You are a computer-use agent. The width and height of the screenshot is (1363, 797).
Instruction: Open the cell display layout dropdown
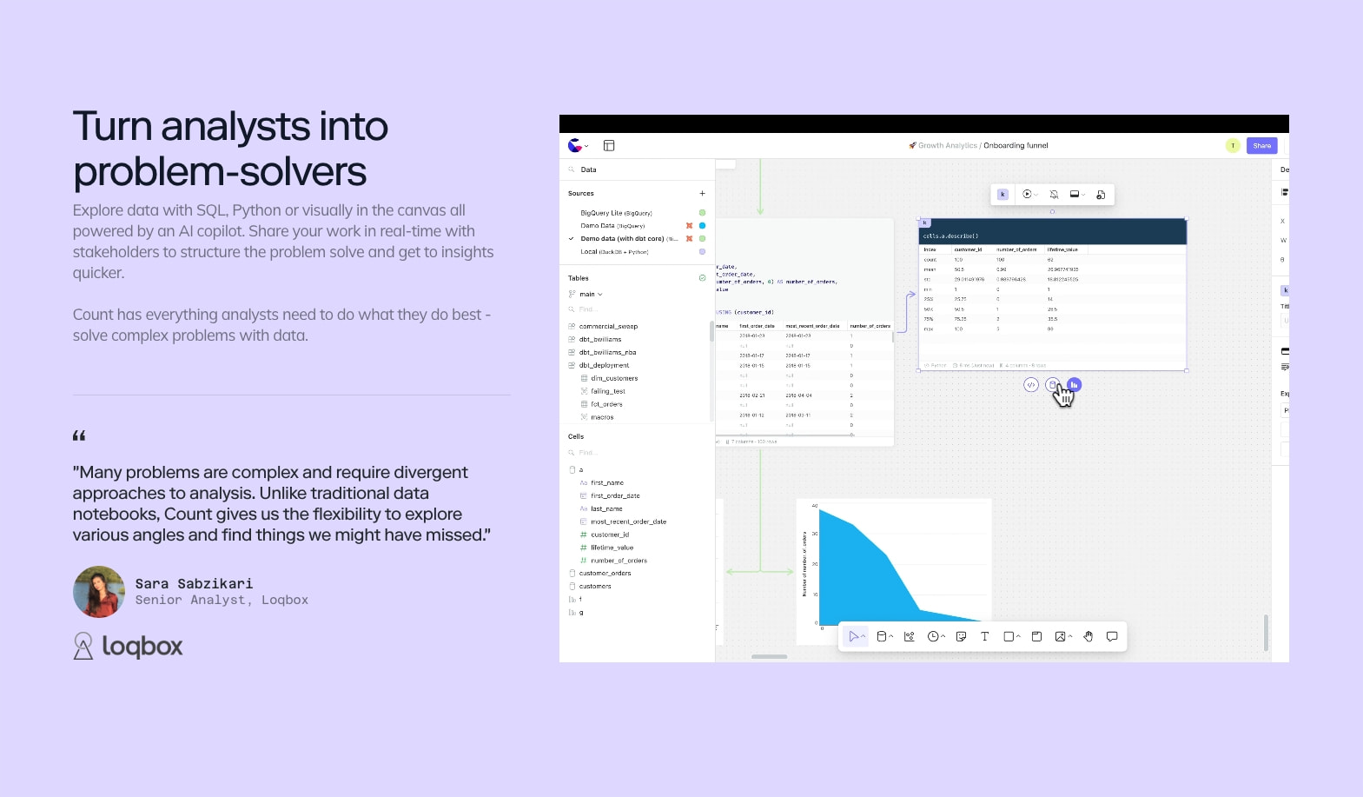(x=1077, y=195)
